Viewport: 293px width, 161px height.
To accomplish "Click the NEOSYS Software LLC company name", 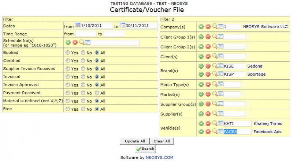I will [x=265, y=27].
